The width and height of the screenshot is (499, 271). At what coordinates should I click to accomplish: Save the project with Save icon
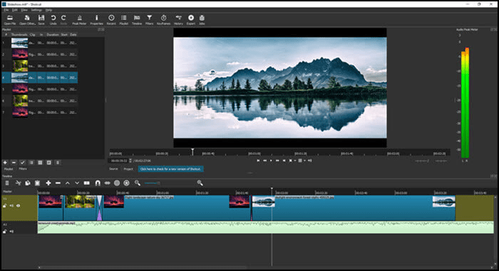click(x=41, y=20)
